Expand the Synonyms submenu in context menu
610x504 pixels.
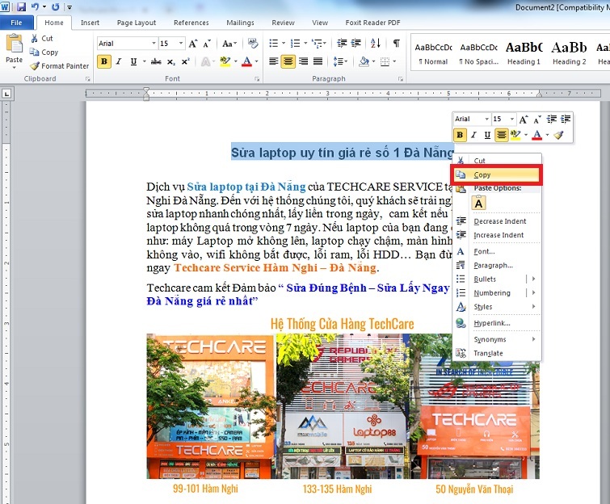coord(533,339)
